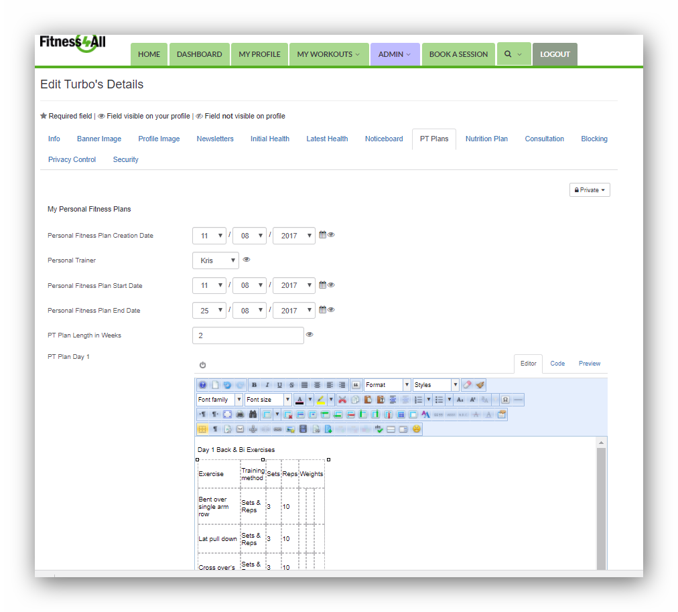Image resolution: width=678 pixels, height=612 pixels.
Task: Click the Delete table icon
Action: pos(288,414)
